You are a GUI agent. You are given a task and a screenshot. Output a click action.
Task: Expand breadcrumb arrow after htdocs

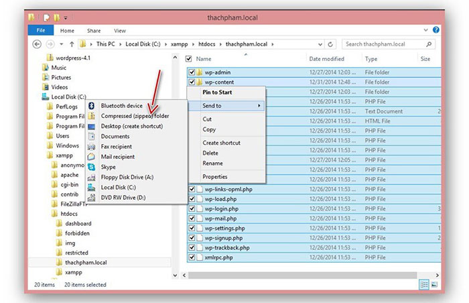pos(220,44)
